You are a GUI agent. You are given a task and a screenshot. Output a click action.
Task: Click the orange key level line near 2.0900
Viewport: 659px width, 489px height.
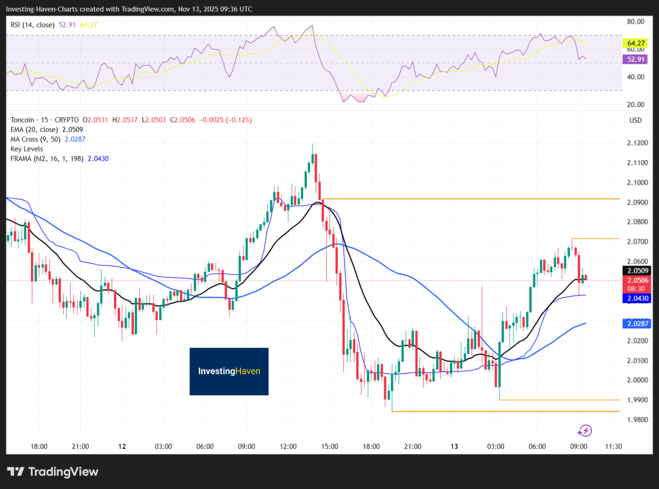(463, 198)
